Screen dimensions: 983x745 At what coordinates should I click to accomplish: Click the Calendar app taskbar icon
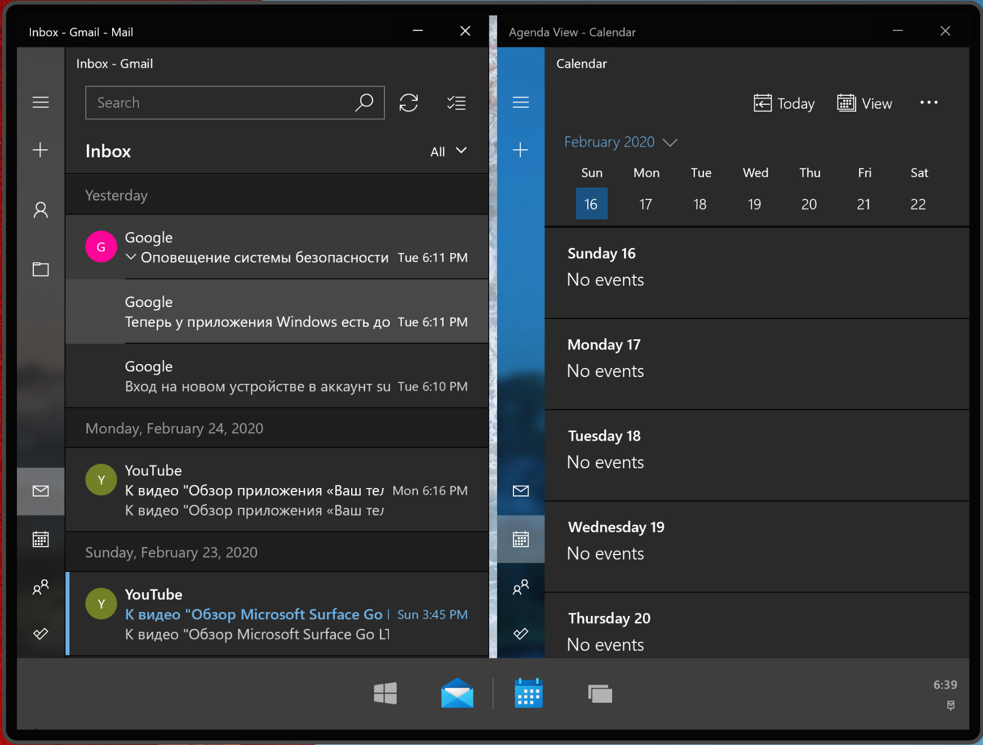tap(529, 693)
